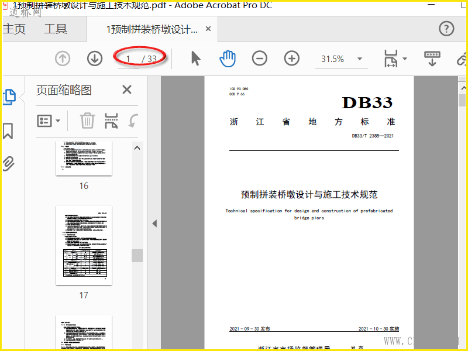Collapse the navigation pane arrow
Screen dimensions: 468x351
point(154,223)
